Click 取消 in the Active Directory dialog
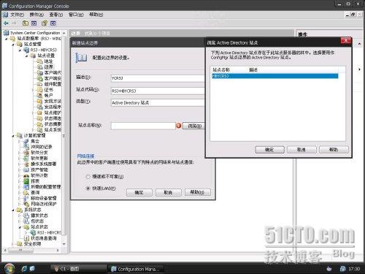 point(301,150)
